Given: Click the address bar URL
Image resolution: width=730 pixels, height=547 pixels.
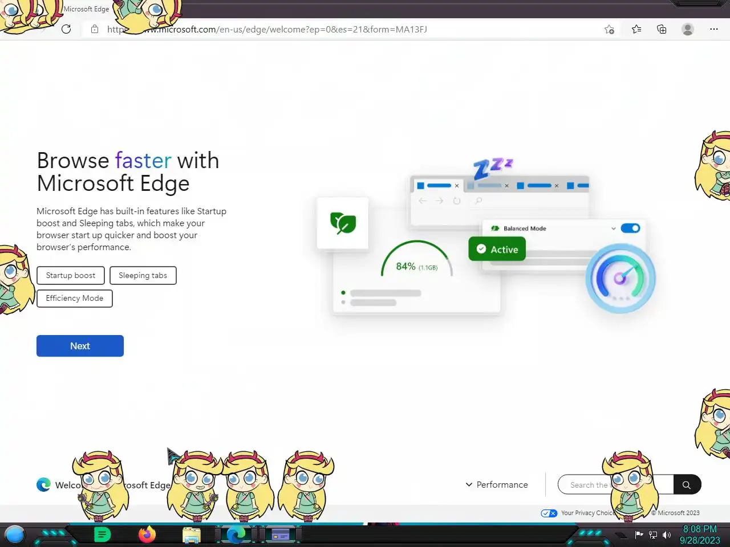Looking at the screenshot, I should [x=267, y=29].
